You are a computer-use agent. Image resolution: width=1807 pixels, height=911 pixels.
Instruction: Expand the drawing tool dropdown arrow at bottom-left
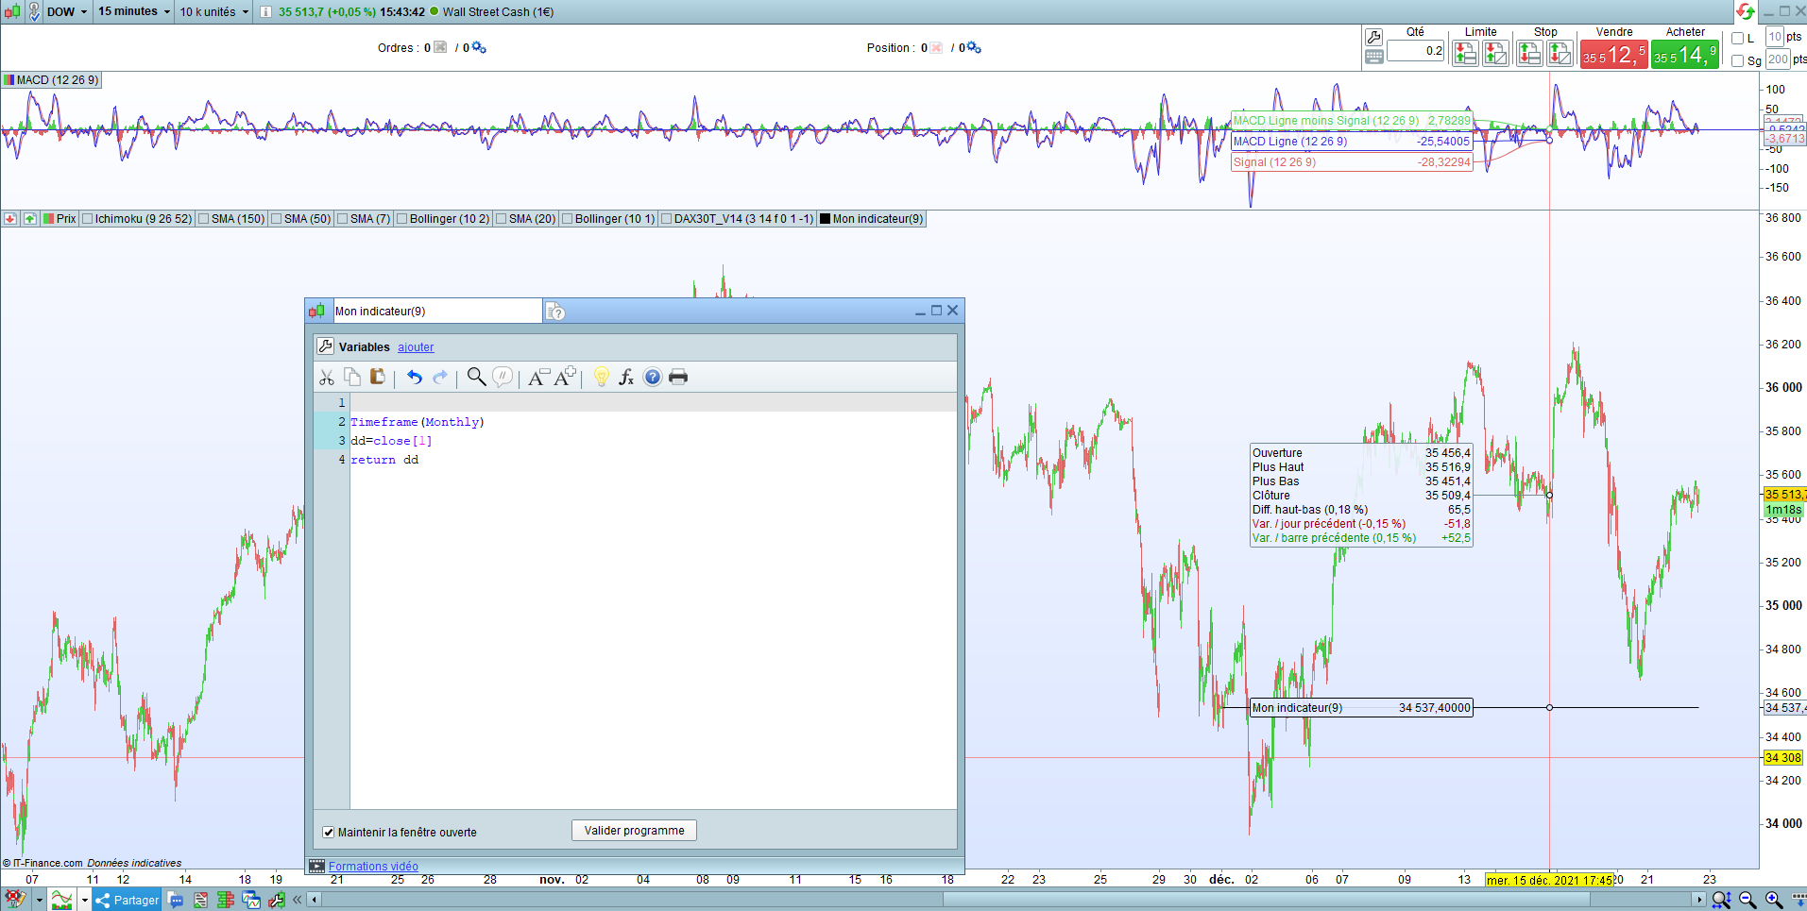click(x=39, y=901)
